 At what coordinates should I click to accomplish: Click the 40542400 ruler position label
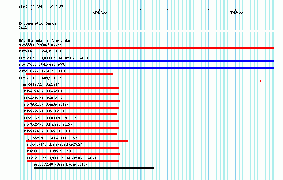[235, 13]
